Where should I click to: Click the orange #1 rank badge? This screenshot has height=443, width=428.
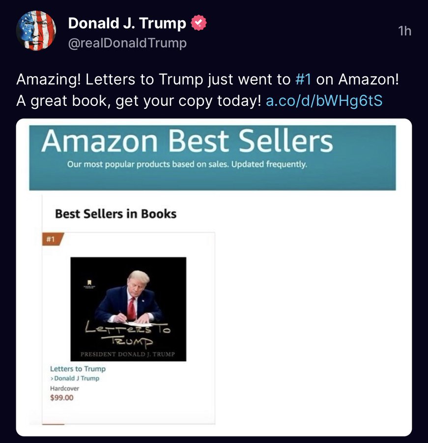click(x=53, y=239)
